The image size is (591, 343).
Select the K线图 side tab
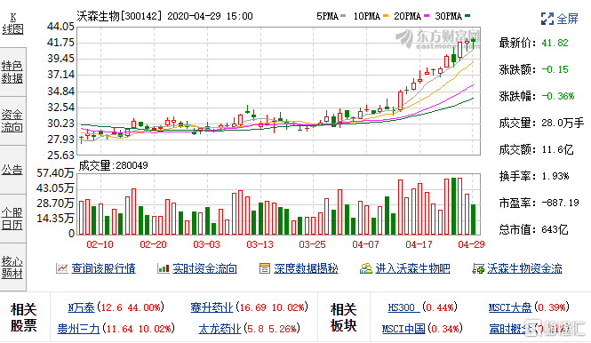pyautogui.click(x=12, y=23)
